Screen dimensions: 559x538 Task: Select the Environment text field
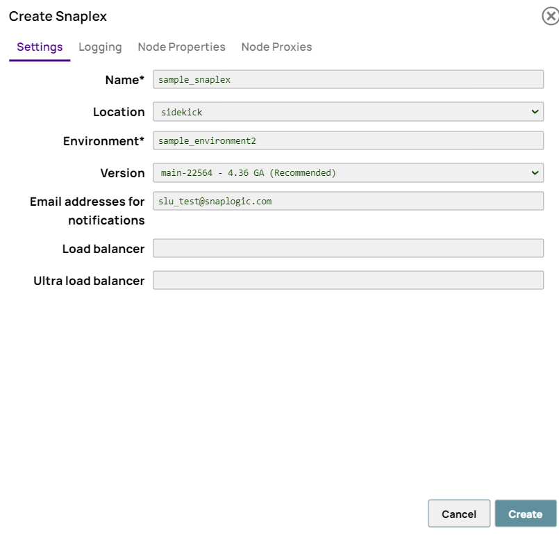pyautogui.click(x=347, y=140)
